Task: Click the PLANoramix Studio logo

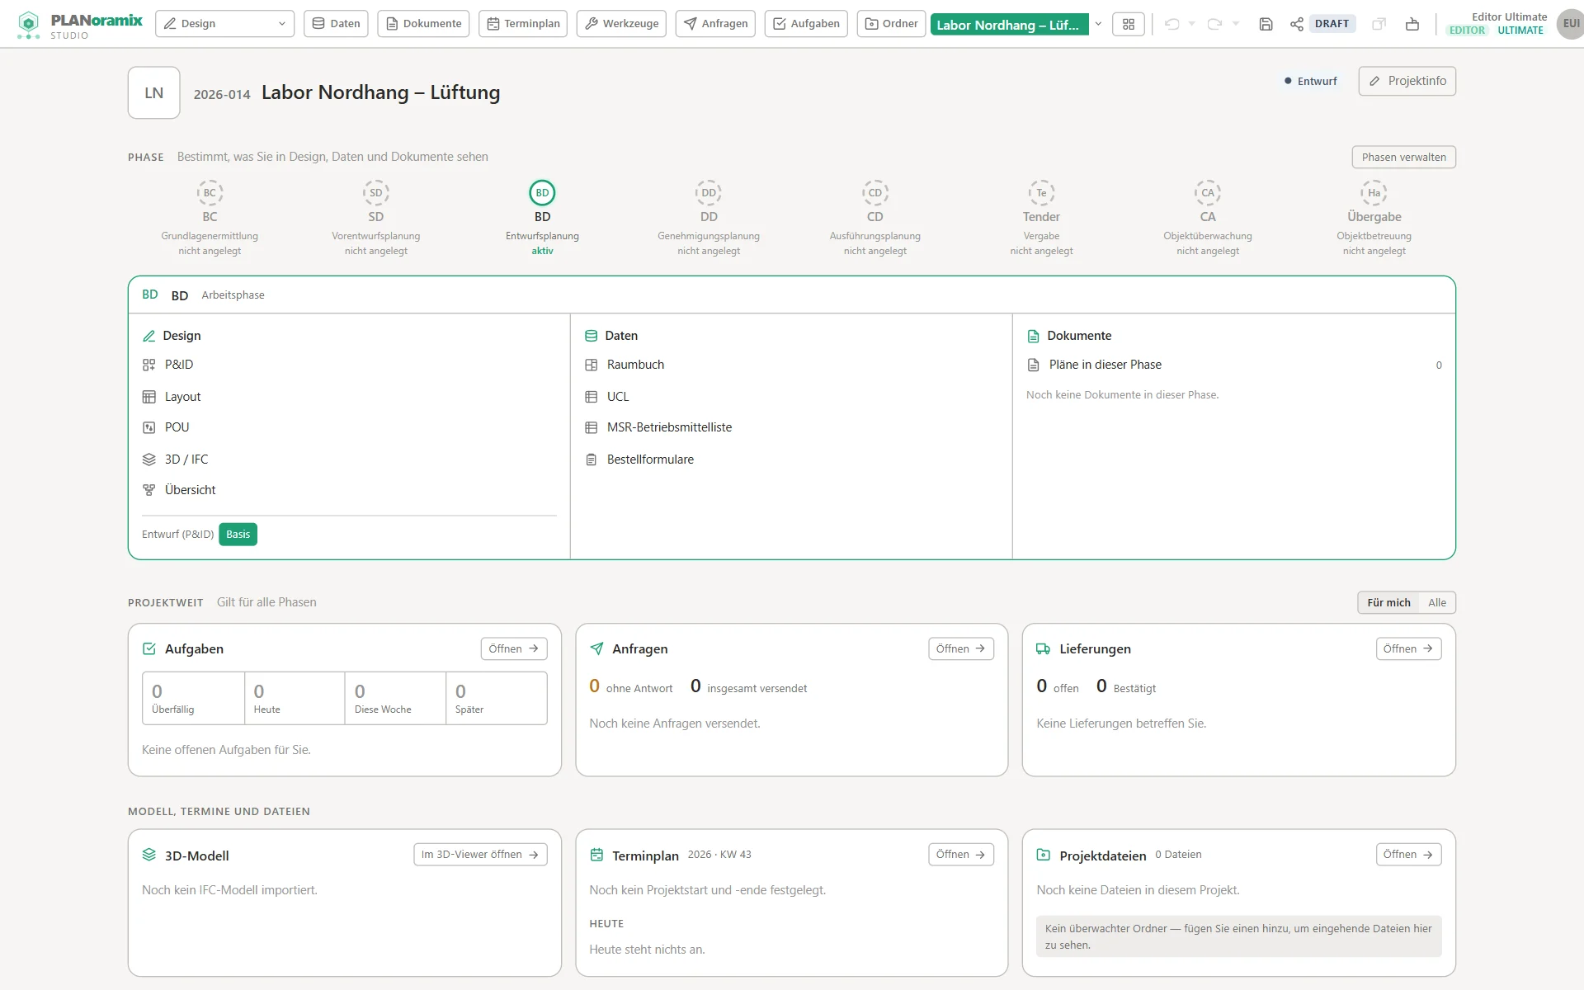Action: click(x=80, y=25)
